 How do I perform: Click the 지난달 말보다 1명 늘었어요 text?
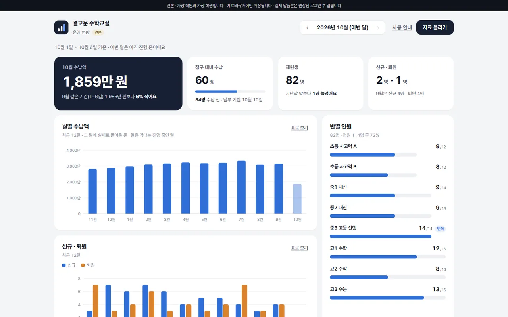pyautogui.click(x=311, y=94)
